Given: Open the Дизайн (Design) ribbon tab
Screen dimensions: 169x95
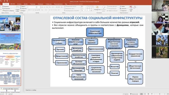Looking at the screenshot, I should [x=26, y=4].
